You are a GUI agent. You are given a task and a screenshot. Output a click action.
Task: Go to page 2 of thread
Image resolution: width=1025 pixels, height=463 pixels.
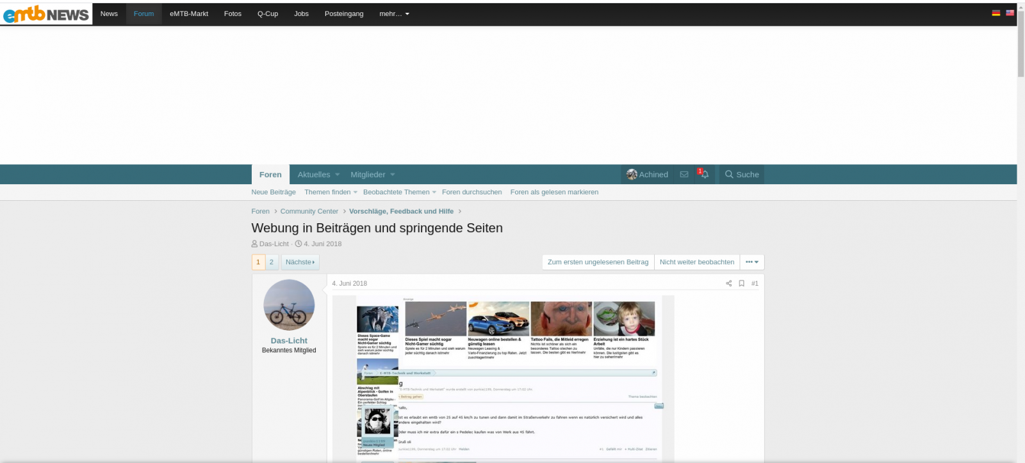(272, 262)
